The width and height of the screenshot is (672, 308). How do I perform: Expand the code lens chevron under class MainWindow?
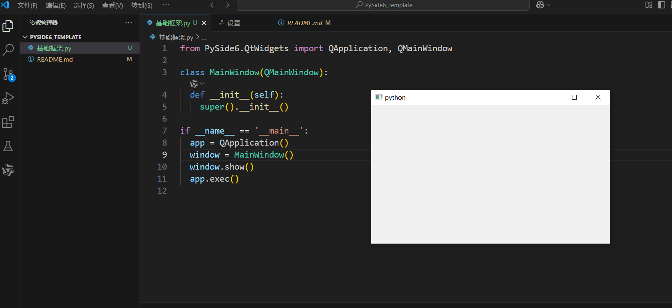[202, 84]
